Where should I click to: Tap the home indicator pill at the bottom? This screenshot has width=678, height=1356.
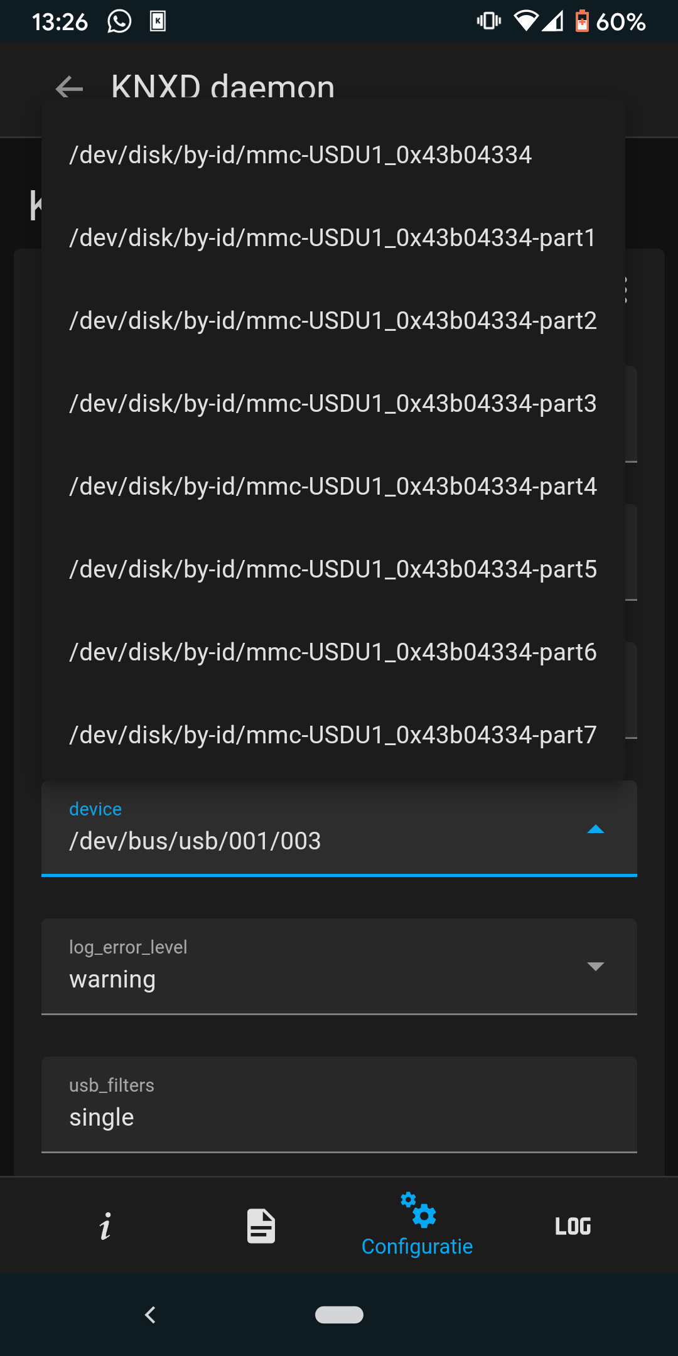pos(339,1314)
